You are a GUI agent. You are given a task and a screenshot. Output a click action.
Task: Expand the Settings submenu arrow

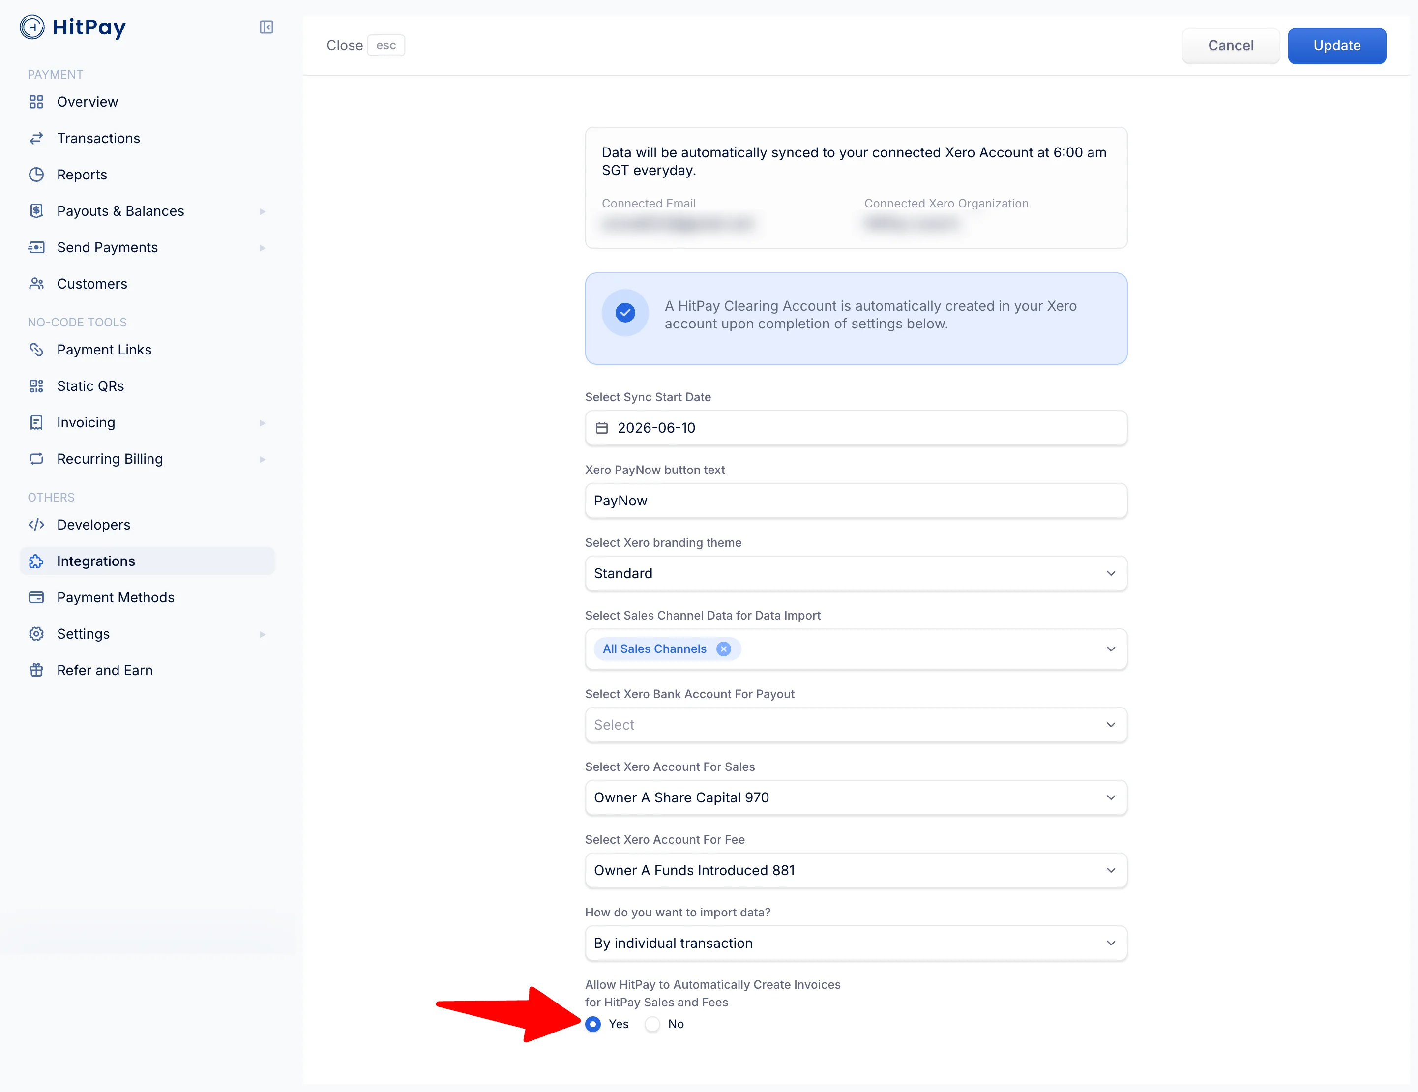(262, 634)
